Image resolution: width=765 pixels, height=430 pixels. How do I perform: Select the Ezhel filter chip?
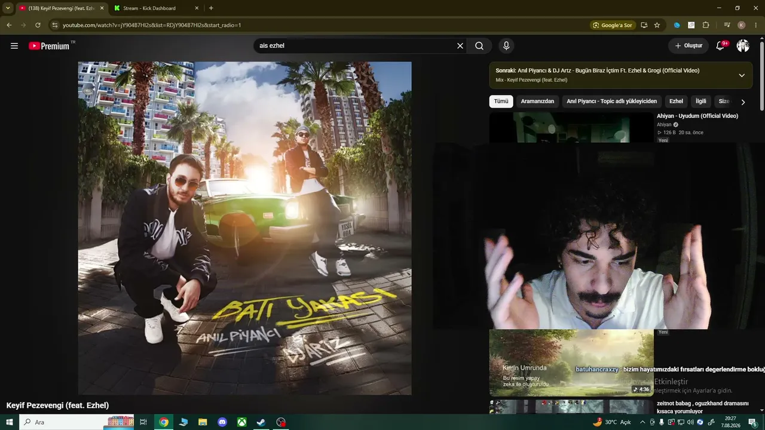point(676,102)
